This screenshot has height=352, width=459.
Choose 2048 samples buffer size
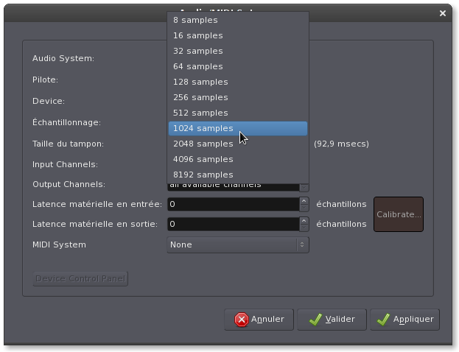point(203,144)
